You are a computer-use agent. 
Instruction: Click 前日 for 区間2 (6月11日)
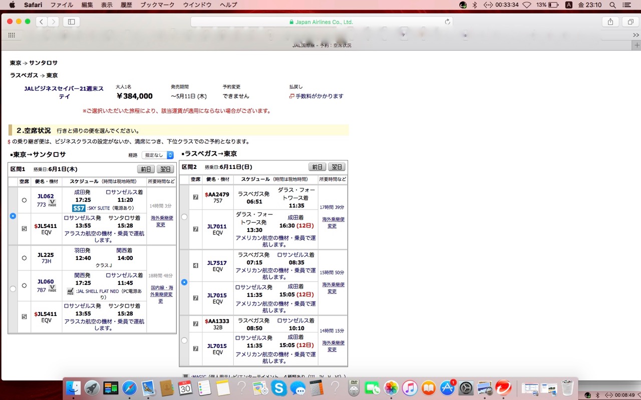[317, 167]
